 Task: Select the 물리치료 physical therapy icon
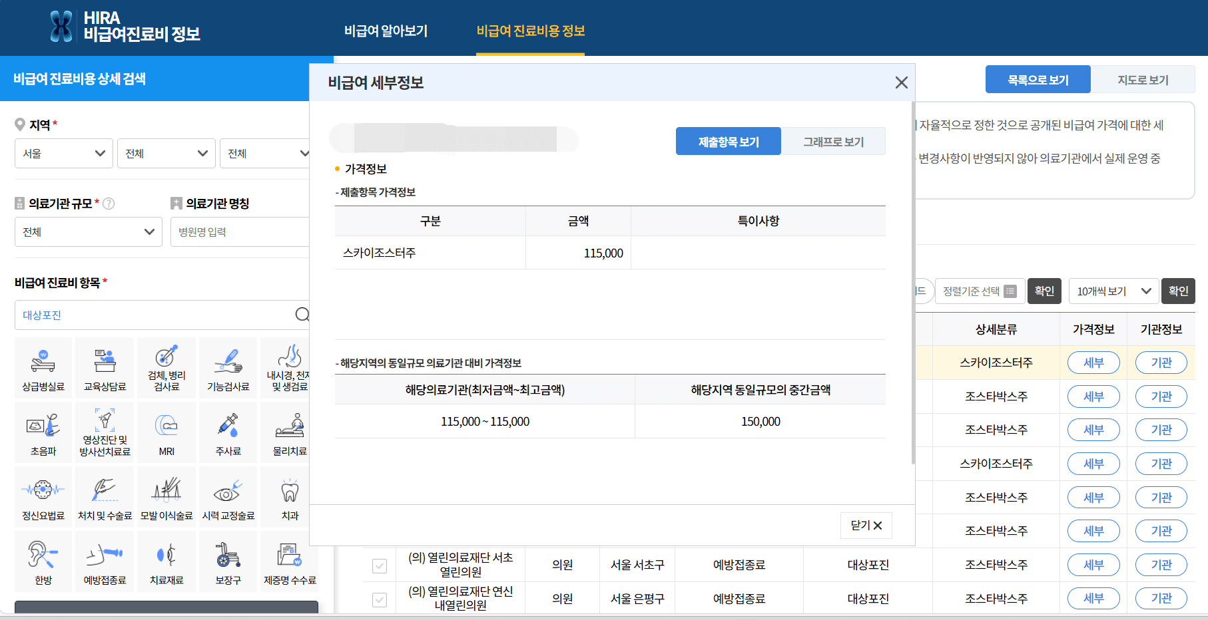(289, 432)
